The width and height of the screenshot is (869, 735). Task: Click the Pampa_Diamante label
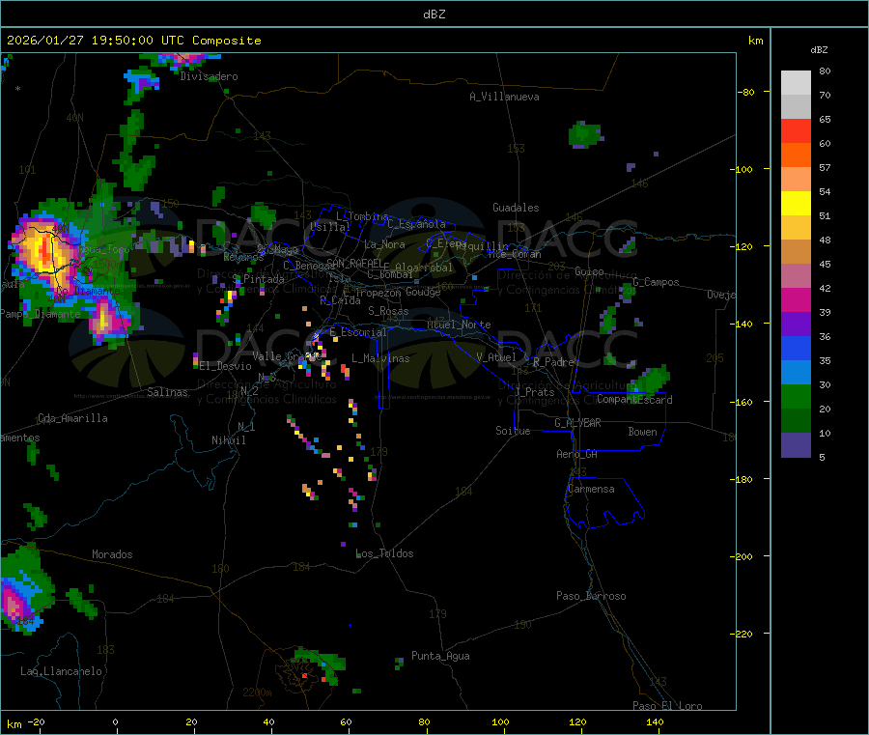[x=41, y=314]
